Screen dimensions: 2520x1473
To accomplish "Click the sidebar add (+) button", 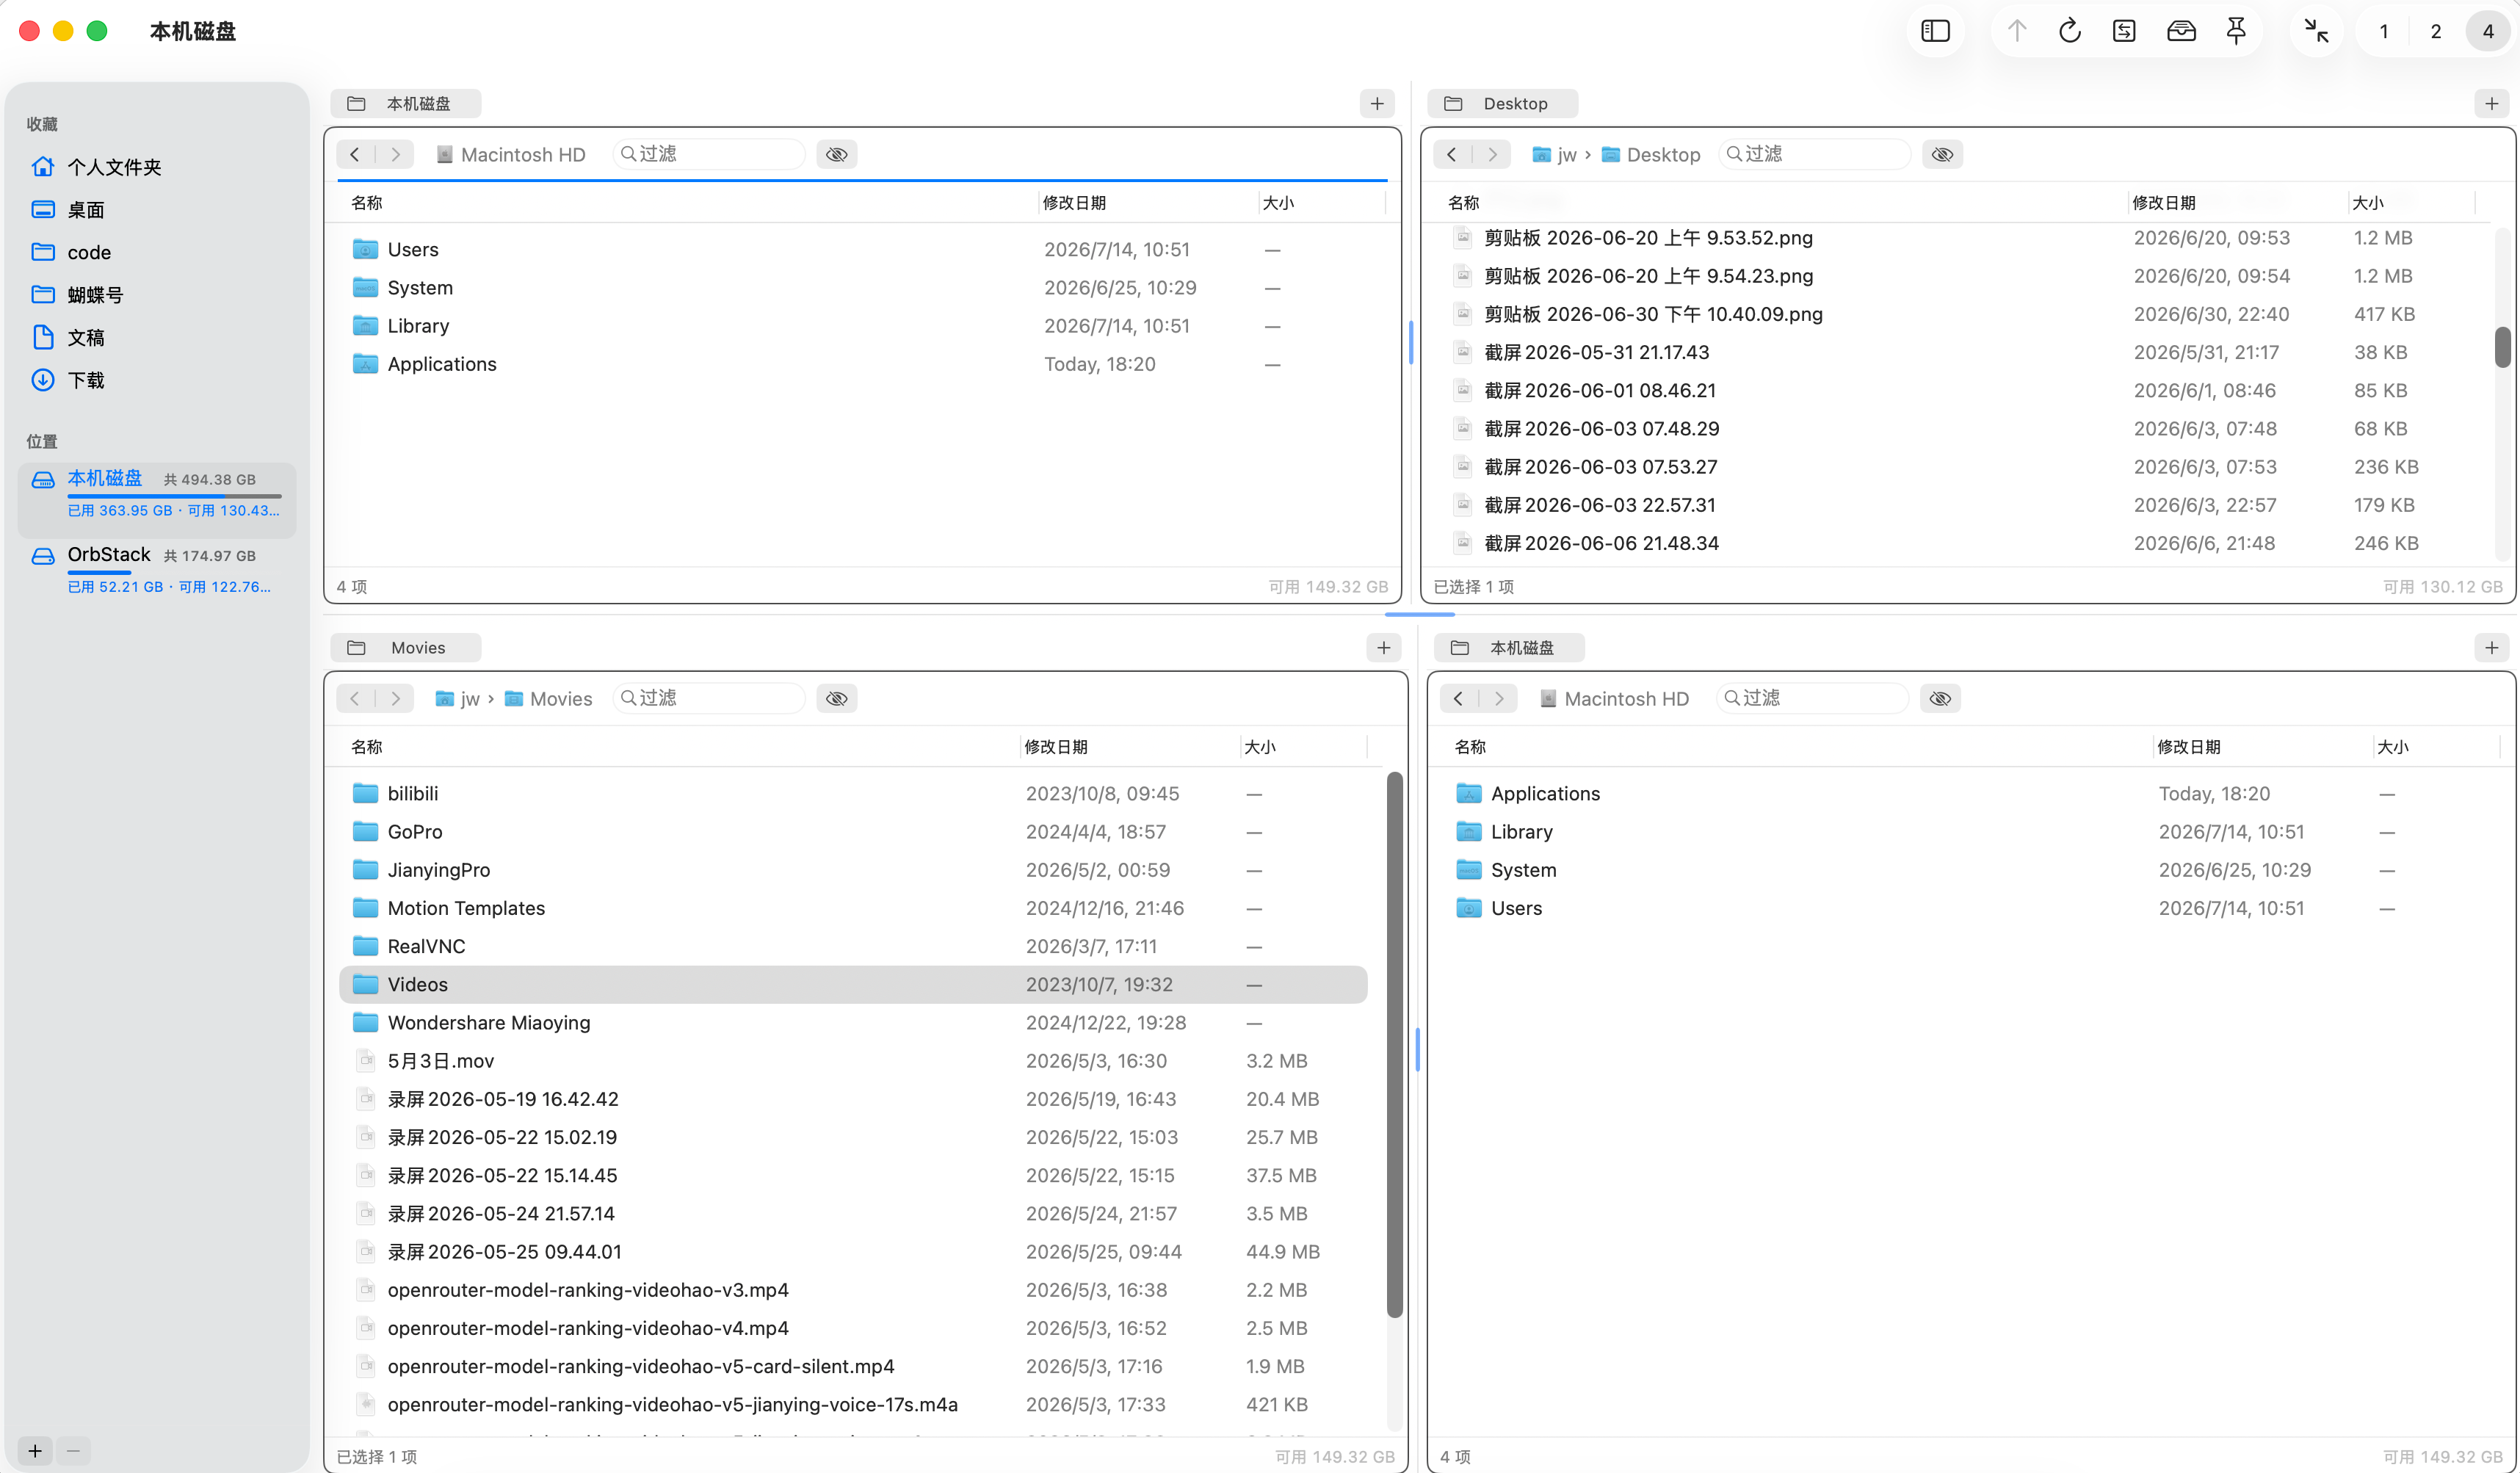I will [35, 1450].
